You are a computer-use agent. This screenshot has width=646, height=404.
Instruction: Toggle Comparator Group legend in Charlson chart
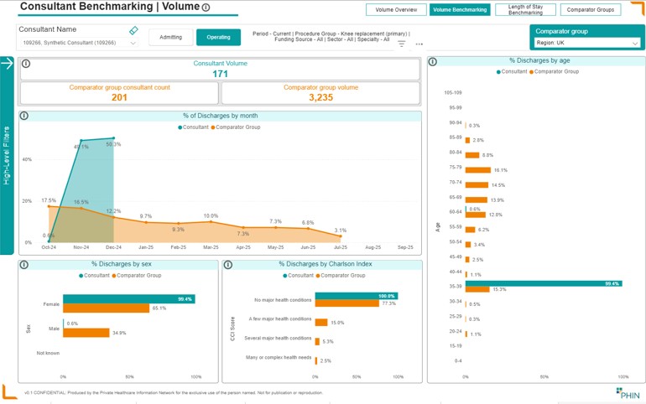pyautogui.click(x=341, y=276)
